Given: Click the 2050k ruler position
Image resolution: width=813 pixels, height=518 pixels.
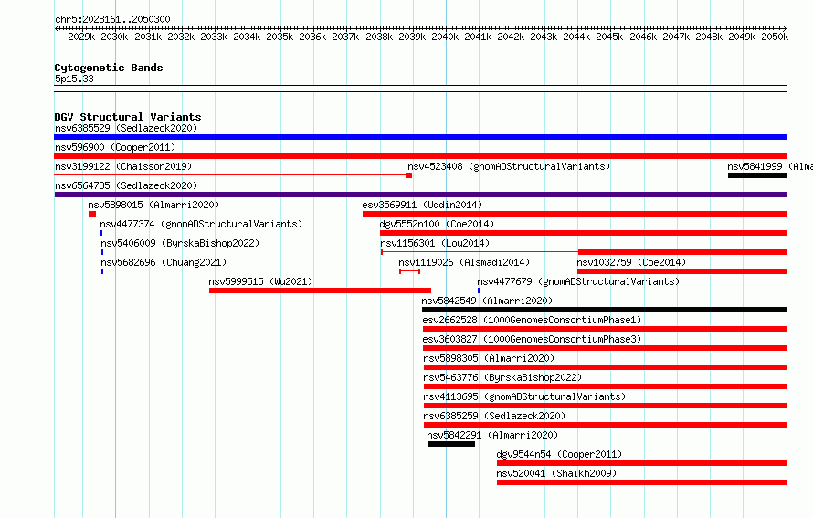Looking at the screenshot, I should click(x=775, y=37).
